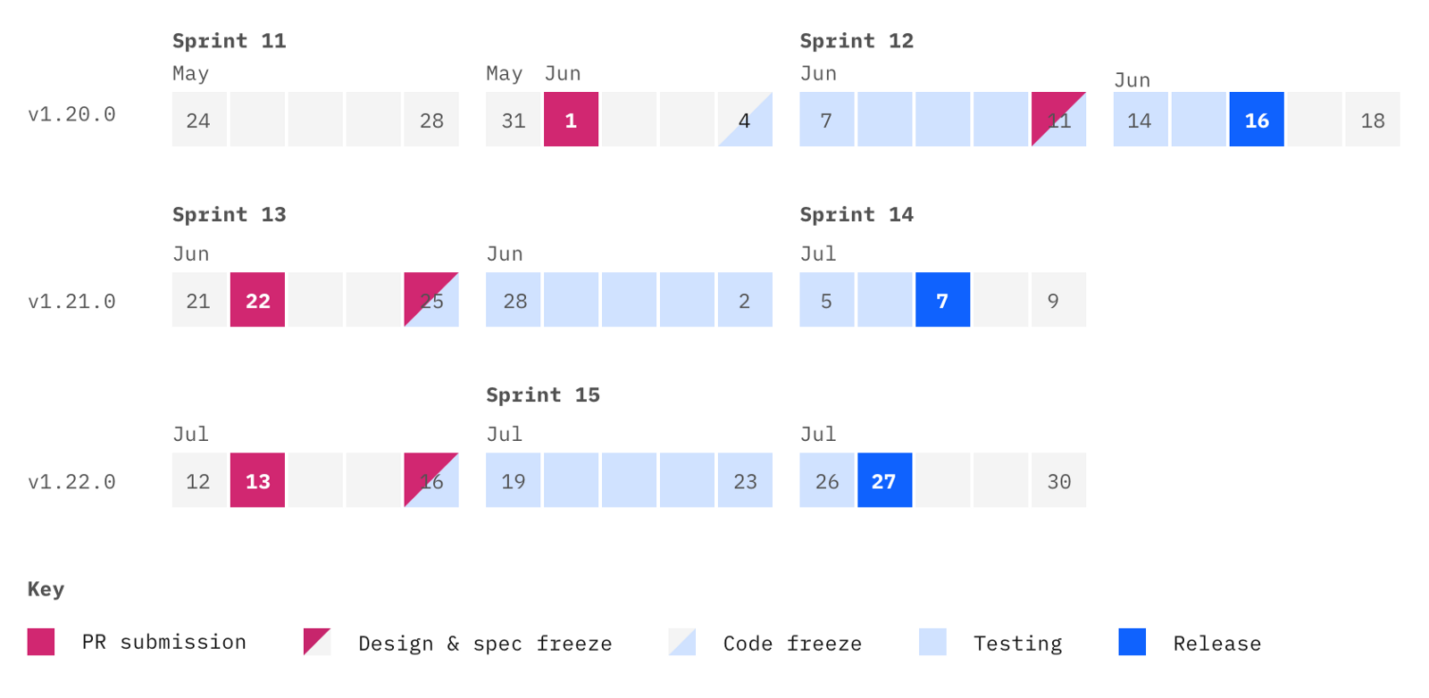Click the light blue Testing key swatch

(932, 642)
